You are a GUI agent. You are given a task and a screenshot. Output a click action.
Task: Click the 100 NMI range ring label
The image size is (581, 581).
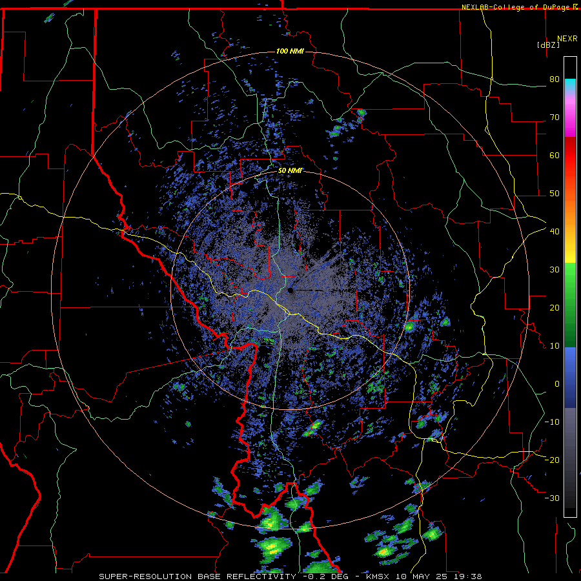[x=290, y=51]
